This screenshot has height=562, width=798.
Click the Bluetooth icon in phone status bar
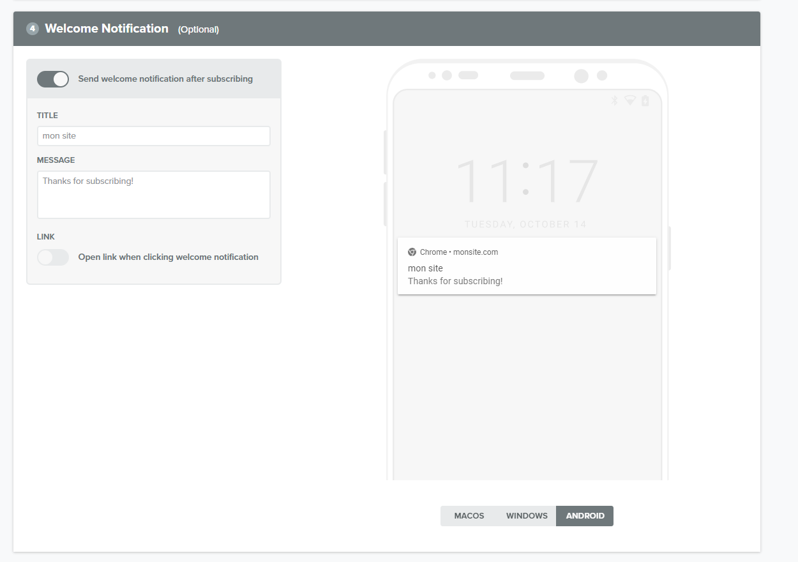pyautogui.click(x=615, y=100)
